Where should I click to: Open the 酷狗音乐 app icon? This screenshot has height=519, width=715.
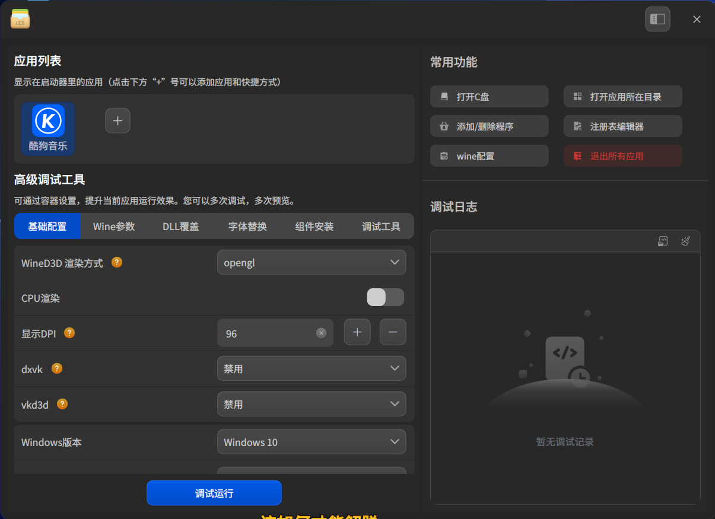click(48, 129)
